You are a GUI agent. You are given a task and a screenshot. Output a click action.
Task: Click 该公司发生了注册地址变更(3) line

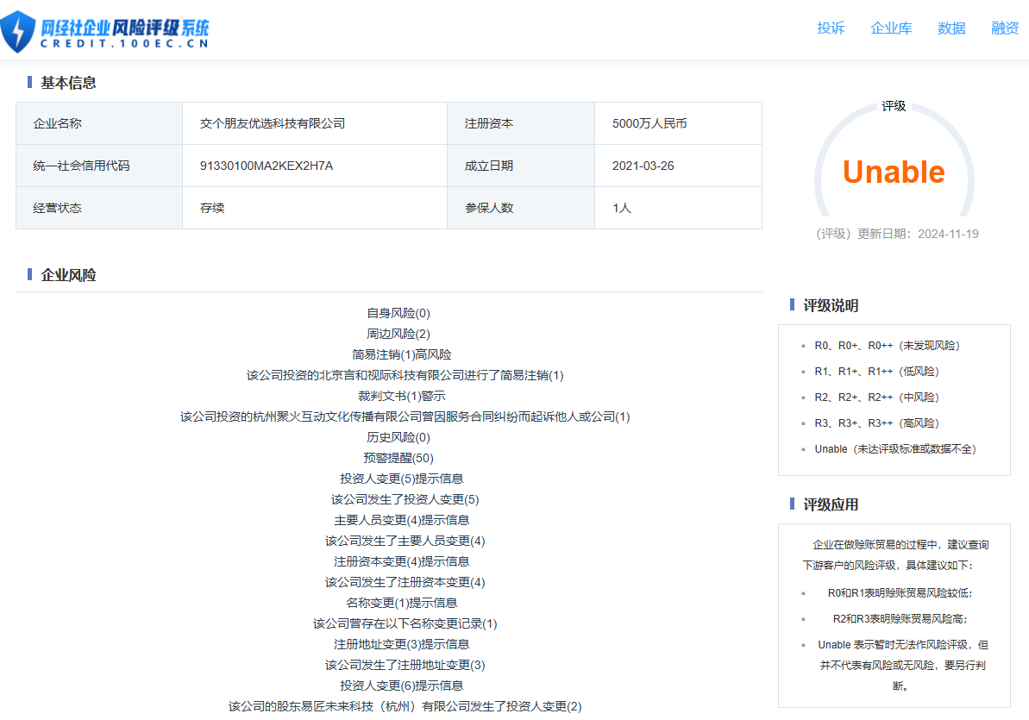click(405, 665)
